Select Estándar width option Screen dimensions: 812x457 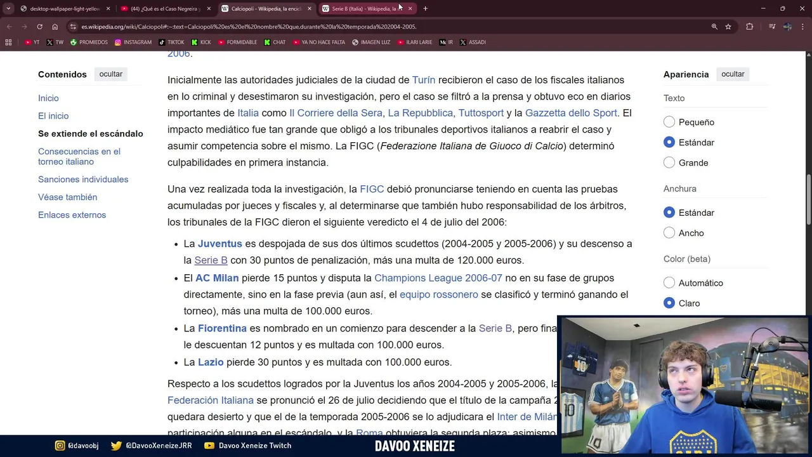[669, 213]
